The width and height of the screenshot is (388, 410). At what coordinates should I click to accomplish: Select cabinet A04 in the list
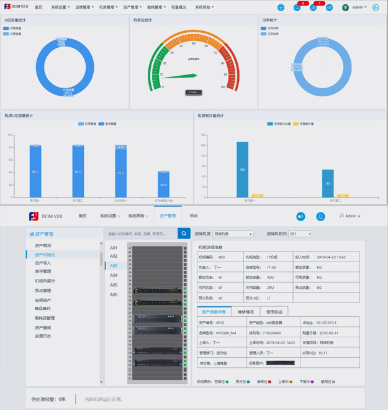[x=114, y=275]
